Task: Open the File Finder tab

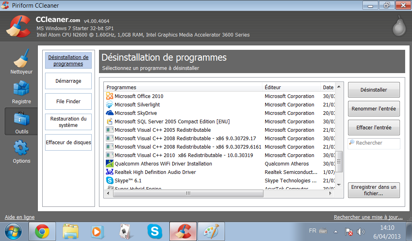Action: [x=68, y=102]
